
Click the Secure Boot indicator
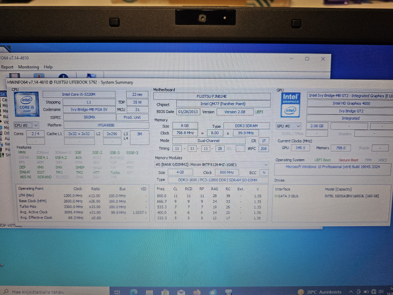click(x=349, y=160)
